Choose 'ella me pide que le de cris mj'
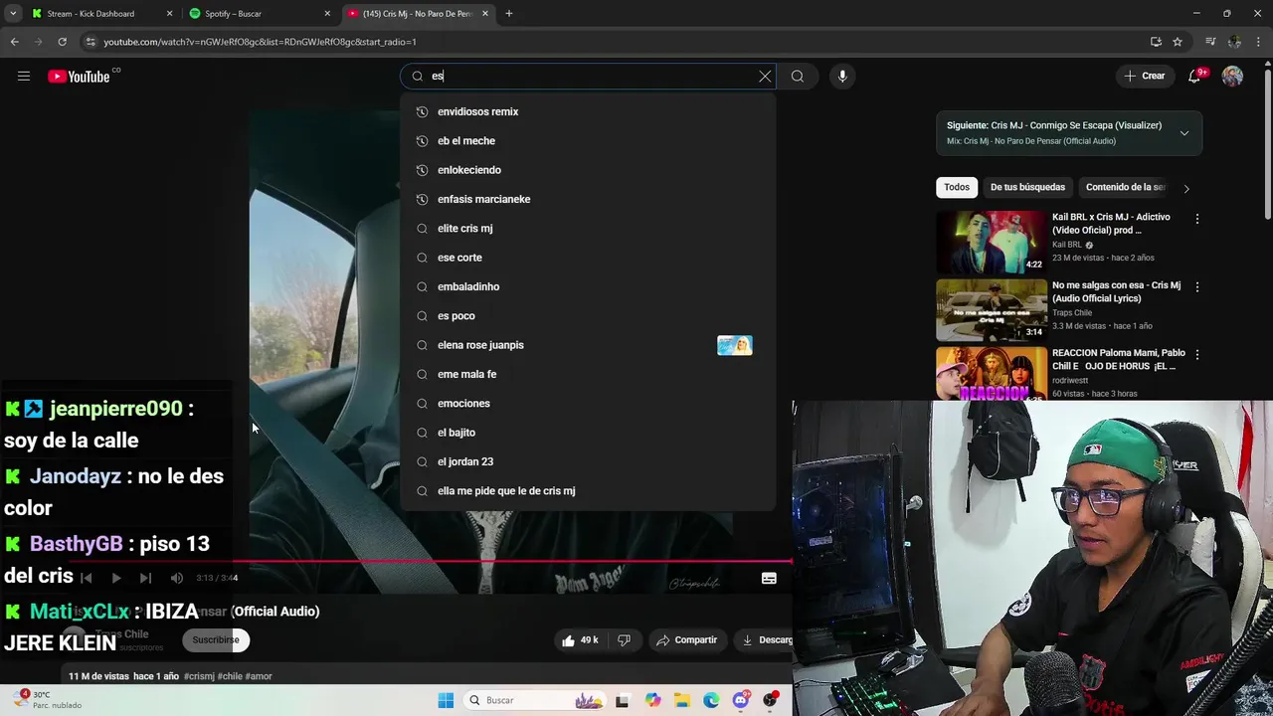Viewport: 1273px width, 716px height. point(588,490)
